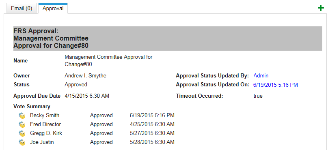Click the Vote Summary heading
Image resolution: width=328 pixels, height=150 pixels.
32,106
